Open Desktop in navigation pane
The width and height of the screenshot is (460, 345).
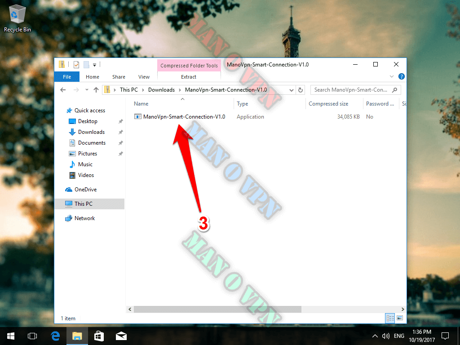pos(88,121)
